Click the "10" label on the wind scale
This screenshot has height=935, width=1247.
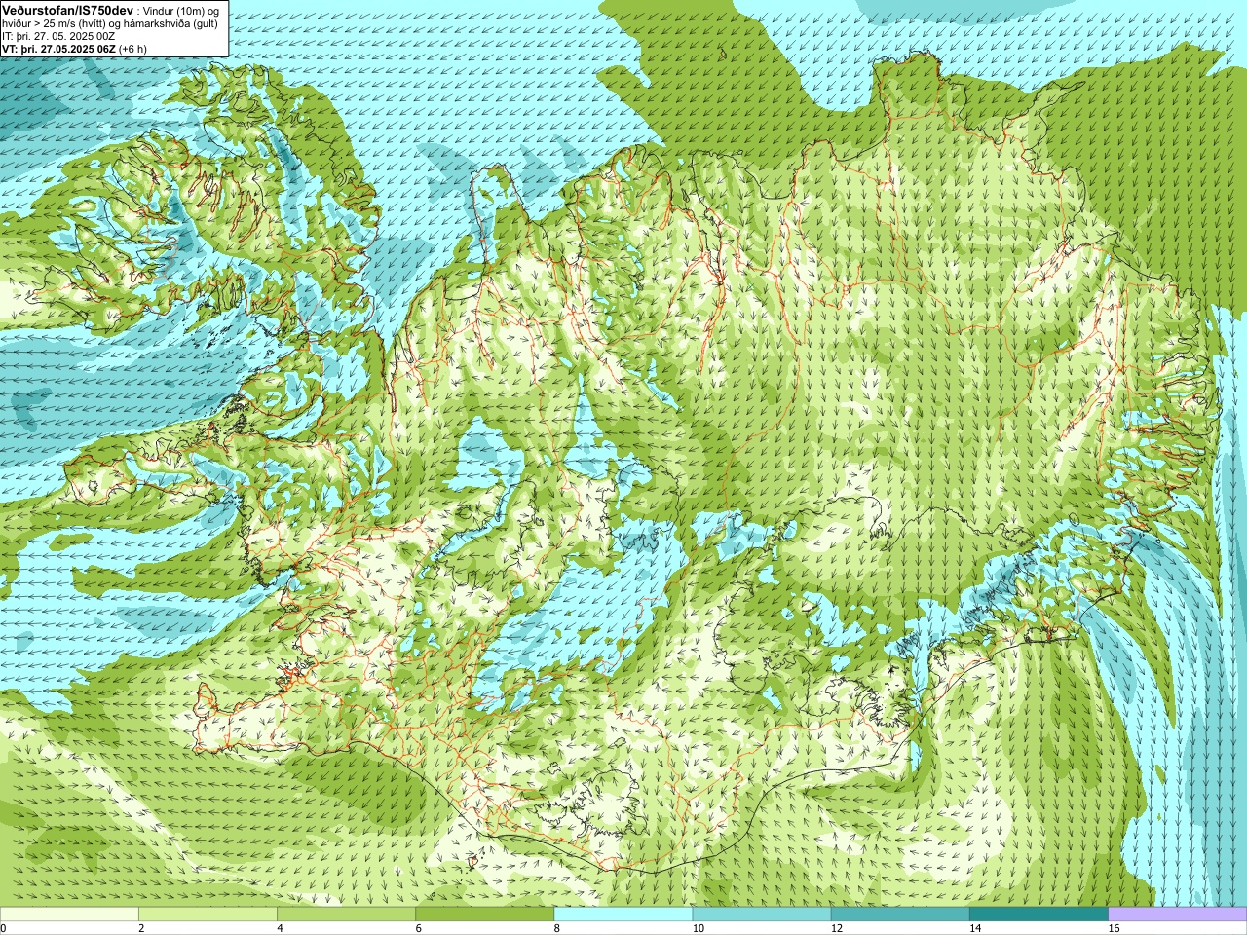click(699, 928)
